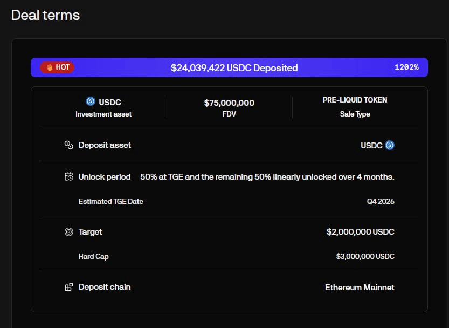Click the coins icon next to Deposit asset

tap(69, 145)
